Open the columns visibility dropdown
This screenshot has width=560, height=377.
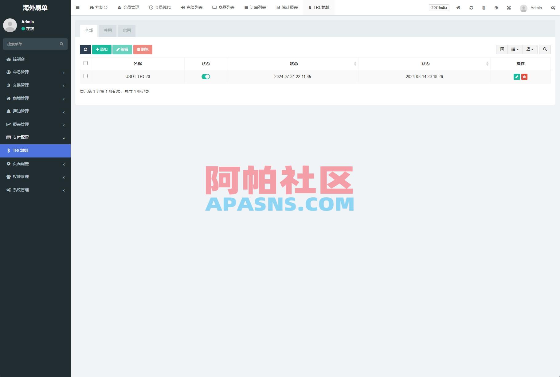click(x=515, y=49)
